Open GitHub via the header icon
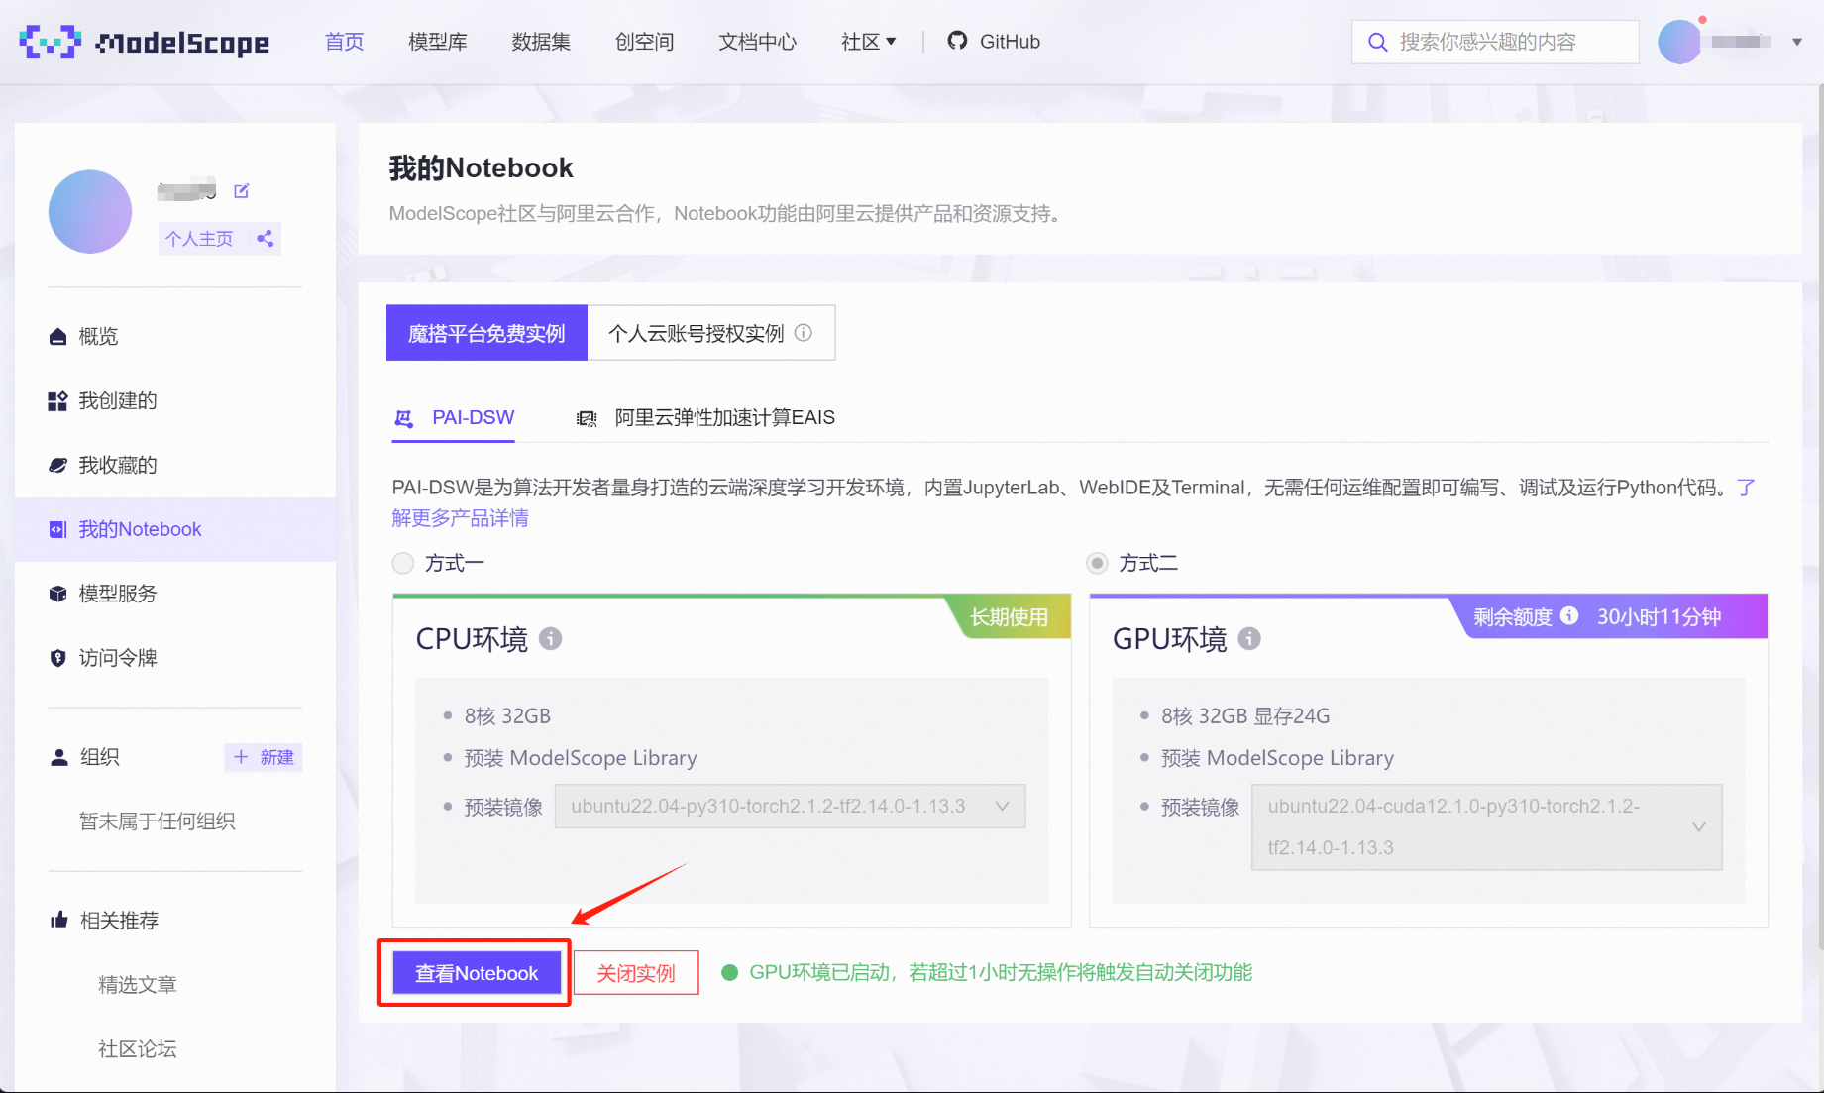Screen dimensions: 1824x1093 point(957,42)
